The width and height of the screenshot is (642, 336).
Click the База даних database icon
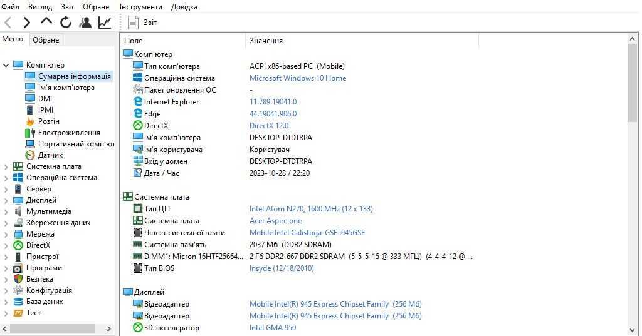[18, 302]
